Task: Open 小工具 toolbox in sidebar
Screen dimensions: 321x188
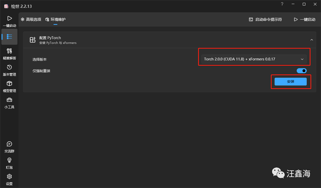Action: pyautogui.click(x=9, y=103)
